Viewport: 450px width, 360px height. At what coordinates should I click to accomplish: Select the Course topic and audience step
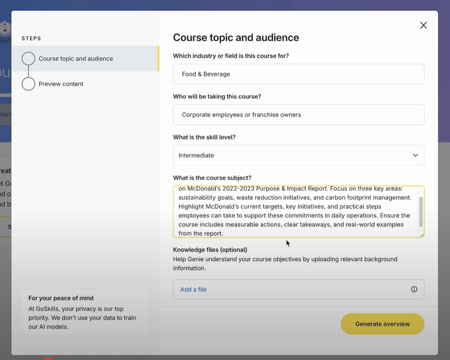tap(85, 59)
